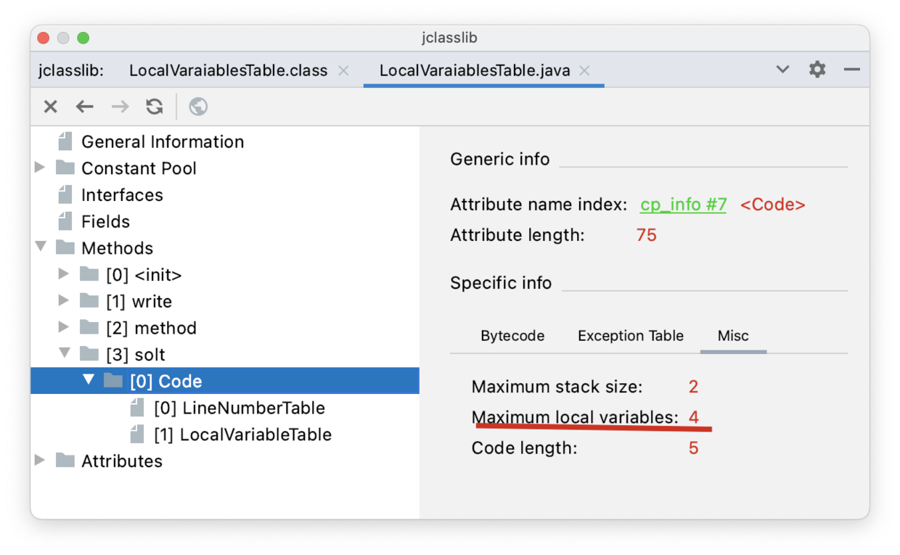
Task: Expand the Attributes tree node
Action: click(41, 461)
